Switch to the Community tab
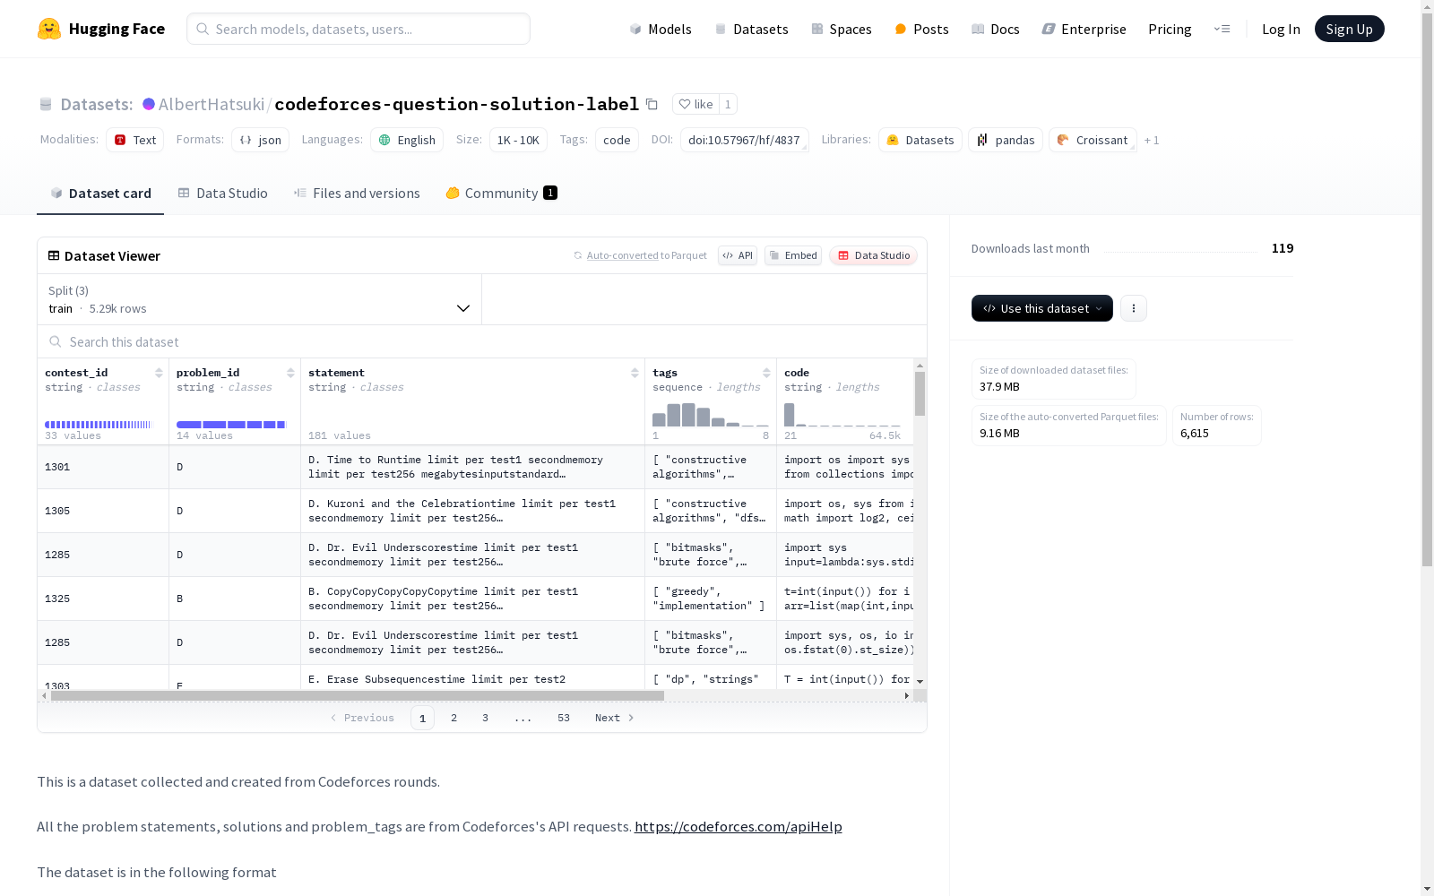This screenshot has width=1434, height=896. (x=501, y=193)
